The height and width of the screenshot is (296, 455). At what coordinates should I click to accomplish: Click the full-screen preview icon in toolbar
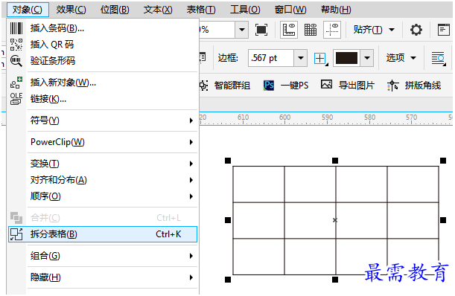pyautogui.click(x=261, y=30)
